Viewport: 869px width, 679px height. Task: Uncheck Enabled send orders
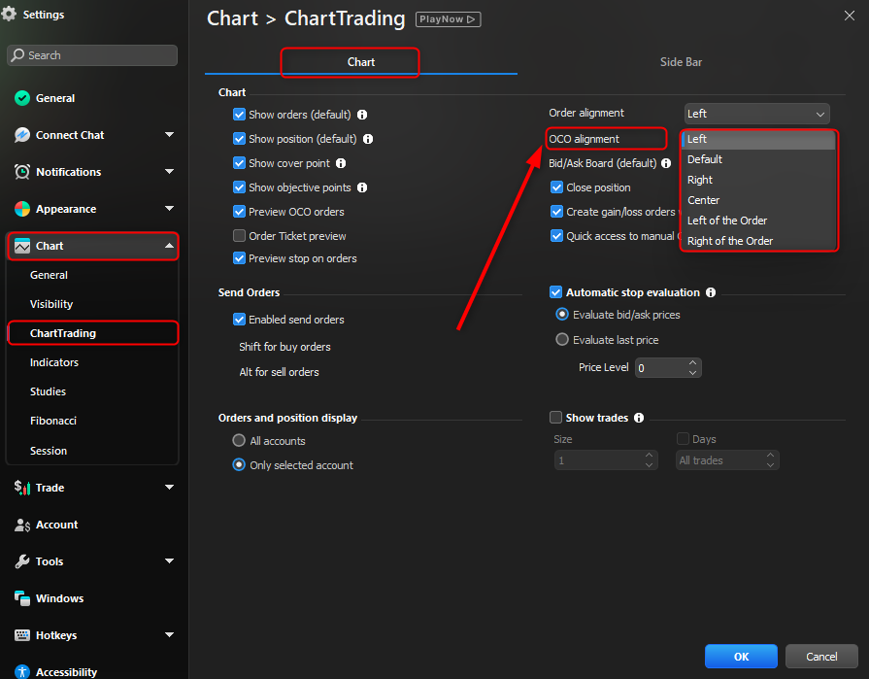(240, 320)
